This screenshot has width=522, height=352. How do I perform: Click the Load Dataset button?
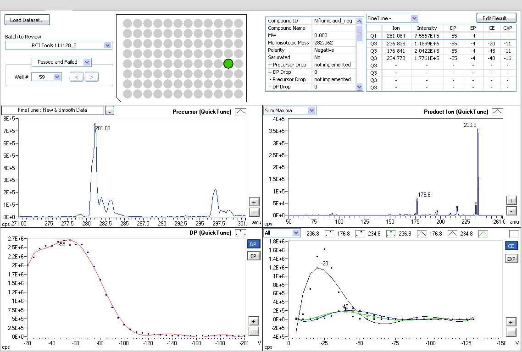click(27, 20)
